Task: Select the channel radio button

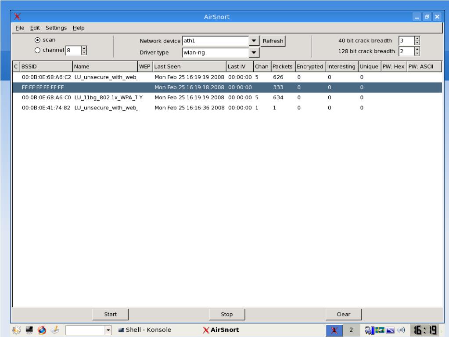Action: click(x=37, y=50)
